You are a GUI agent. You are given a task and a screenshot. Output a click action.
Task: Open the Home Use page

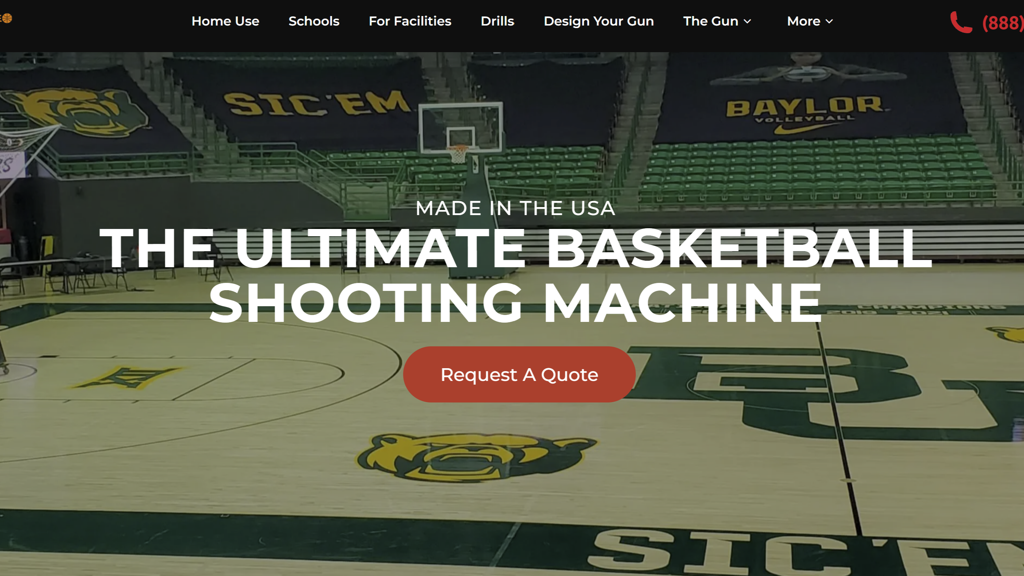225,21
